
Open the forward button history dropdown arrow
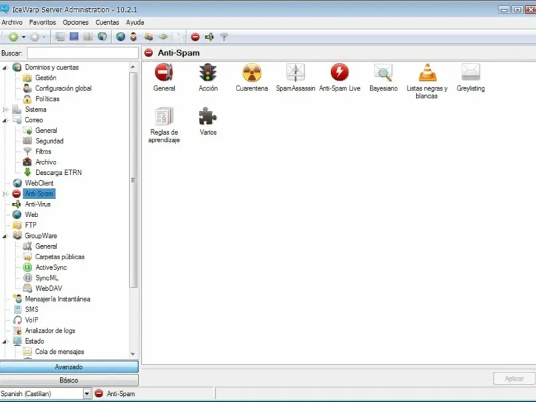click(44, 37)
